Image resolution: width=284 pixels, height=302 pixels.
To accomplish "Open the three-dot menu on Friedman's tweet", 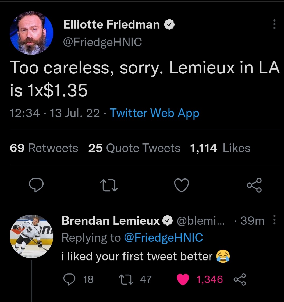I will point(274,24).
